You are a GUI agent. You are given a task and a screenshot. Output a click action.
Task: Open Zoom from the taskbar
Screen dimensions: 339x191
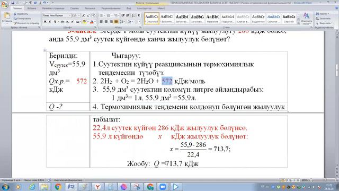coord(163,187)
